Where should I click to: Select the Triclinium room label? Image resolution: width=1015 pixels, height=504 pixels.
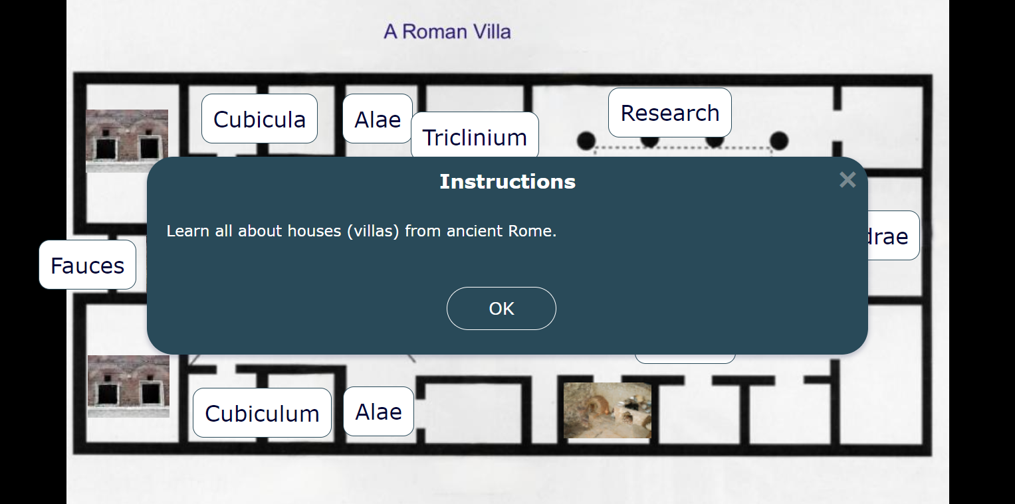[474, 137]
